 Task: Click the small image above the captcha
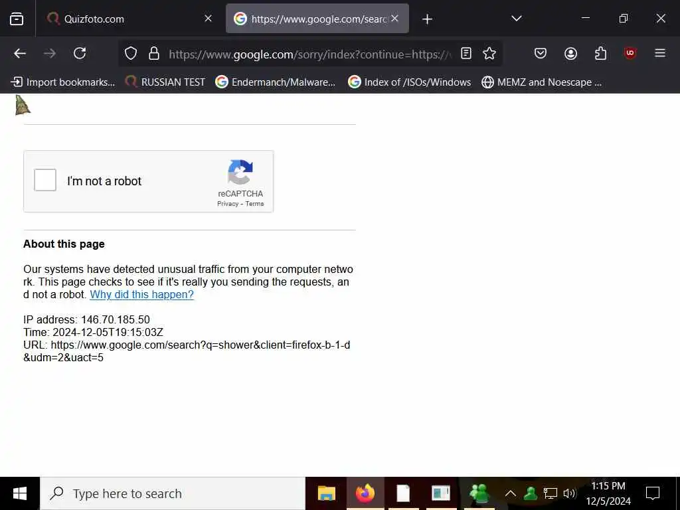tap(23, 106)
